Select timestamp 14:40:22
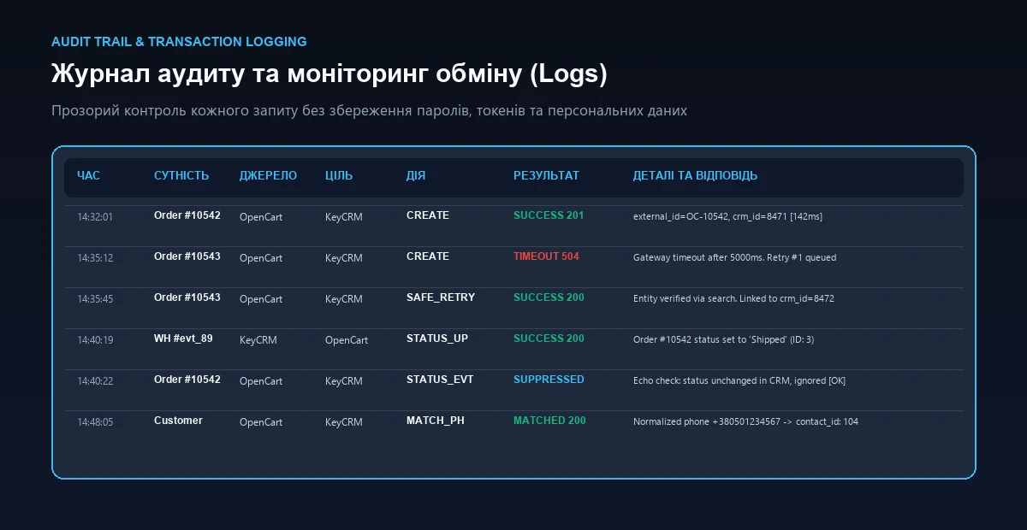 95,381
